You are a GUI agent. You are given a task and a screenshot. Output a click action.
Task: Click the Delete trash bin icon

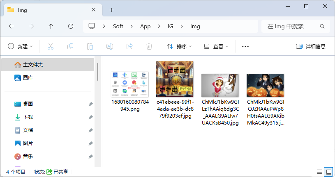coord(149,46)
